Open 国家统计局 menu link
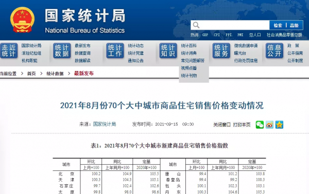This screenshot has height=194, width=309. point(31,46)
